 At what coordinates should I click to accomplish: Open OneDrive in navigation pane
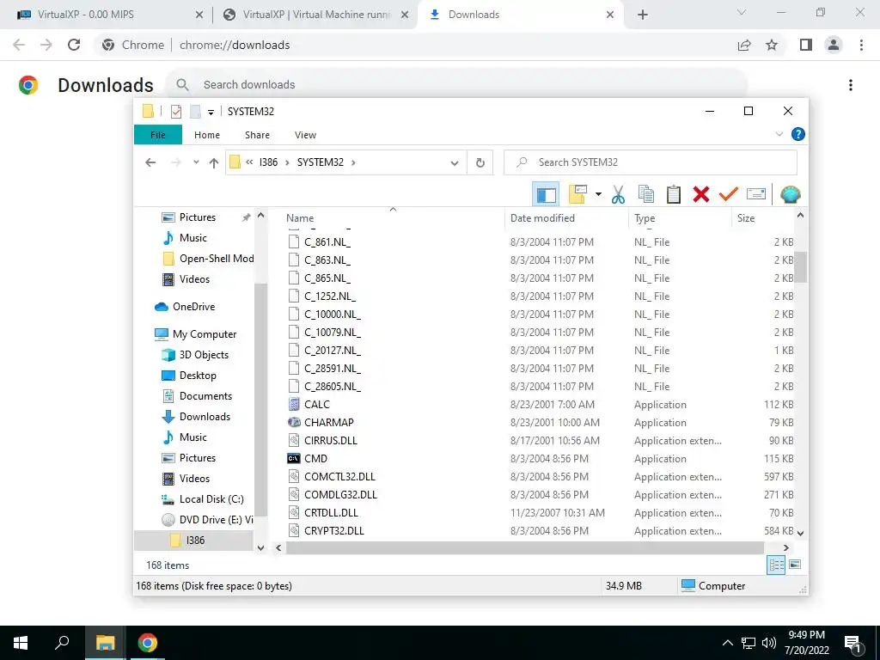(193, 307)
